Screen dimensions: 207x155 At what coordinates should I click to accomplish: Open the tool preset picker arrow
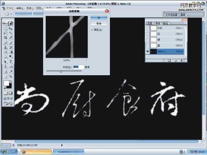pos(11,14)
